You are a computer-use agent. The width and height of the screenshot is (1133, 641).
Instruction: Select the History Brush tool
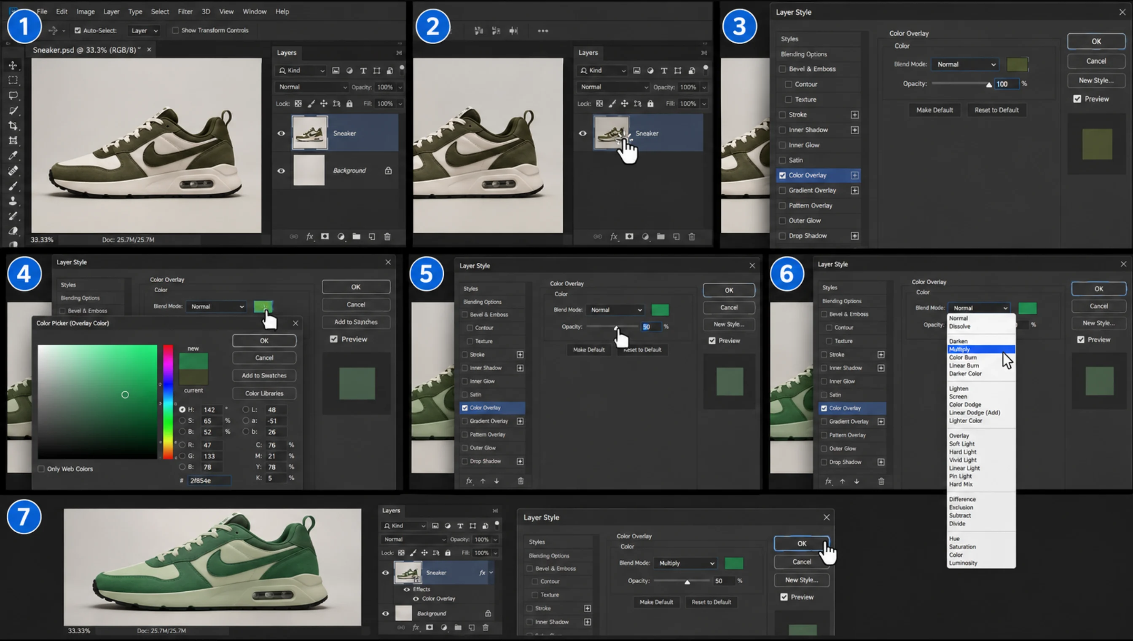[x=13, y=216]
